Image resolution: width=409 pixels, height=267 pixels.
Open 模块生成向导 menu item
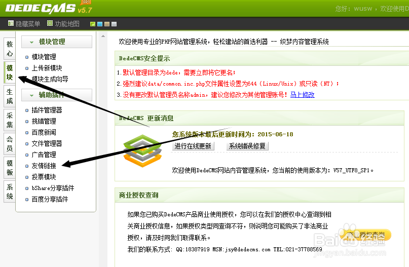click(50, 79)
